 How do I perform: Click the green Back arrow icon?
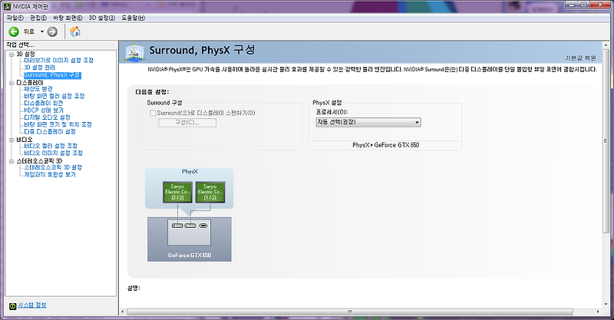pos(14,31)
